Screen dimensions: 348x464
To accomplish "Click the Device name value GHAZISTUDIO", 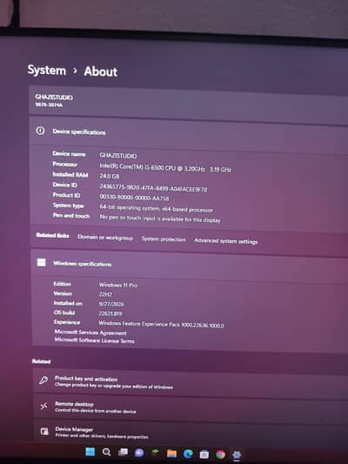I will pos(118,156).
